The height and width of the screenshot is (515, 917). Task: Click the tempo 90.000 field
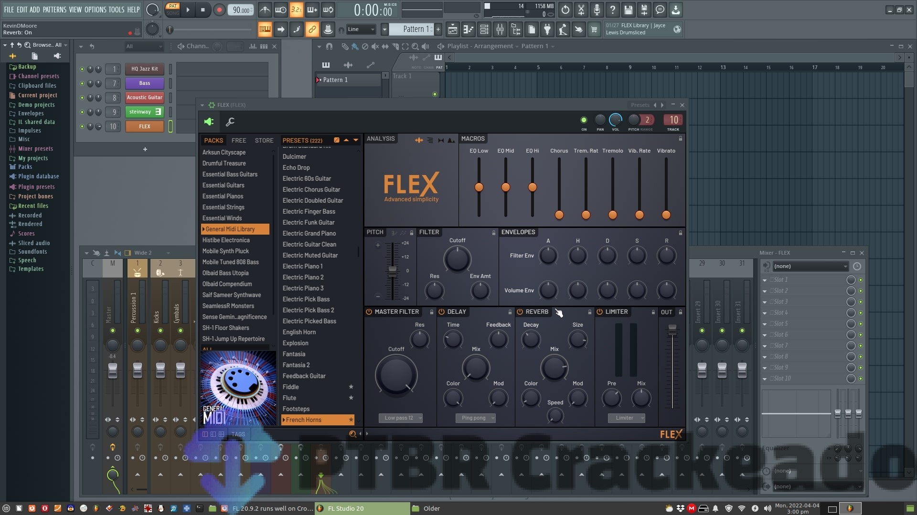(241, 10)
